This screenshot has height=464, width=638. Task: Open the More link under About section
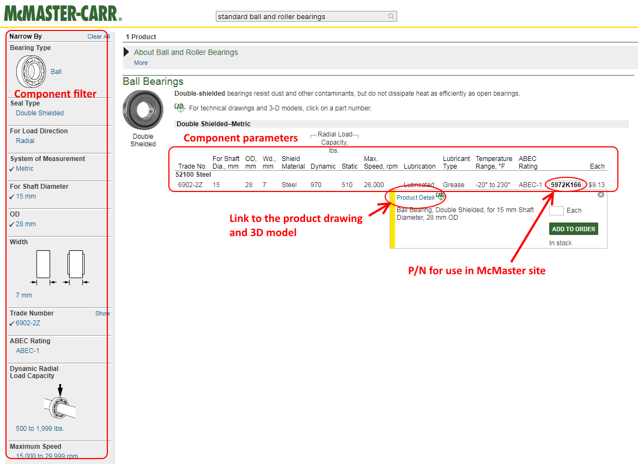click(141, 63)
